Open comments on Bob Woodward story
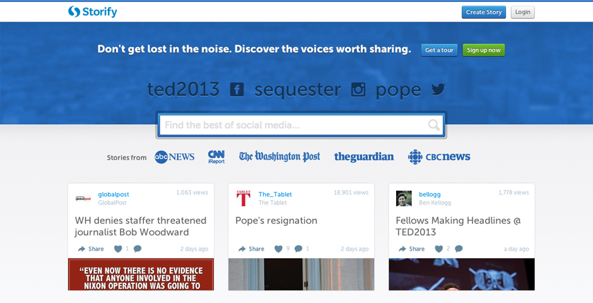This screenshot has height=303, width=593. point(138,249)
